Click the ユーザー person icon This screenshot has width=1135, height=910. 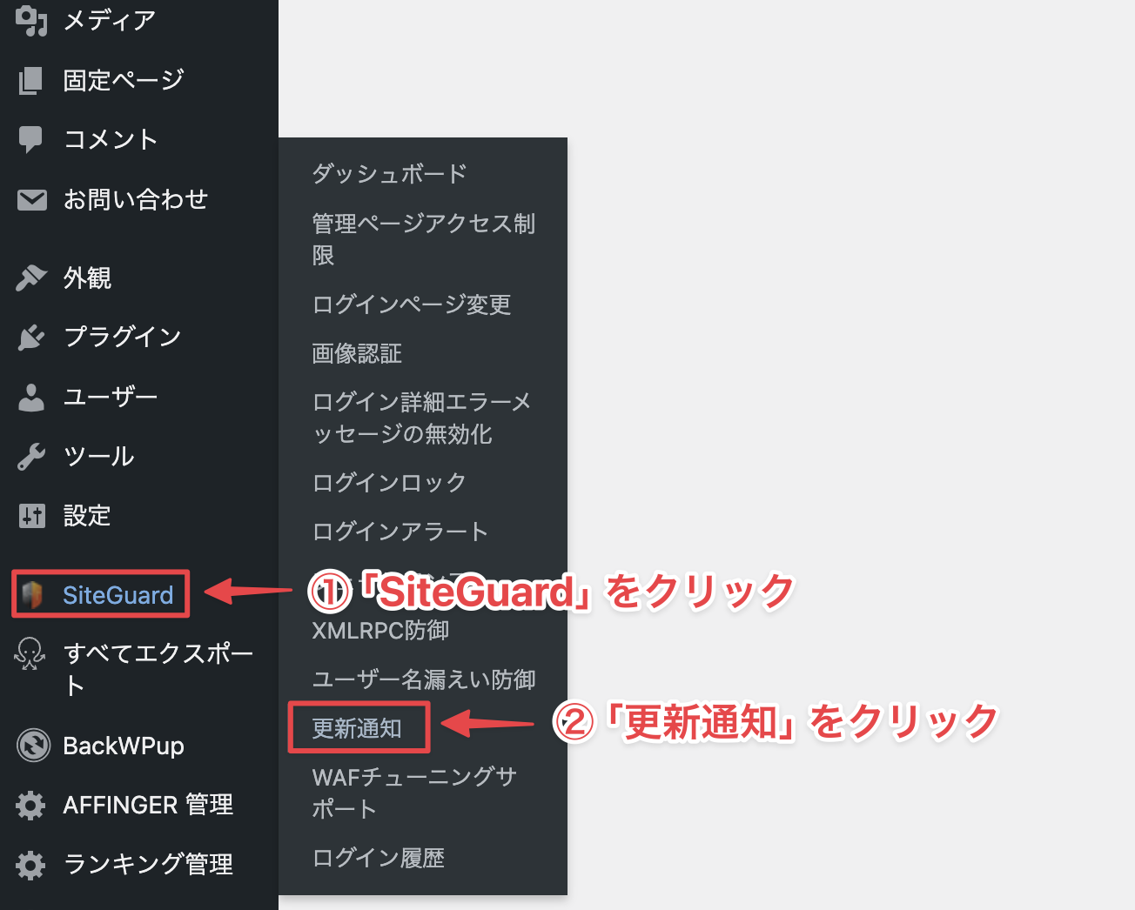tap(31, 398)
